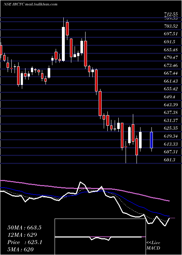182x255 pixels.
Task: Select the 703.52 price label
Action: click(x=171, y=26)
